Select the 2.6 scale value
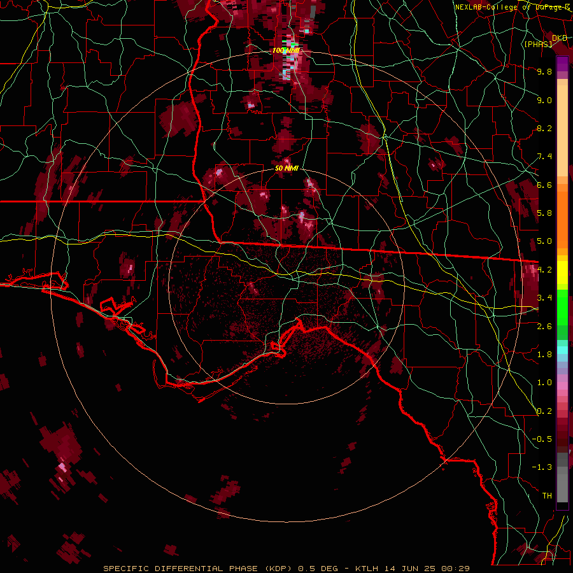Image resolution: width=573 pixels, height=573 pixels. [x=544, y=326]
